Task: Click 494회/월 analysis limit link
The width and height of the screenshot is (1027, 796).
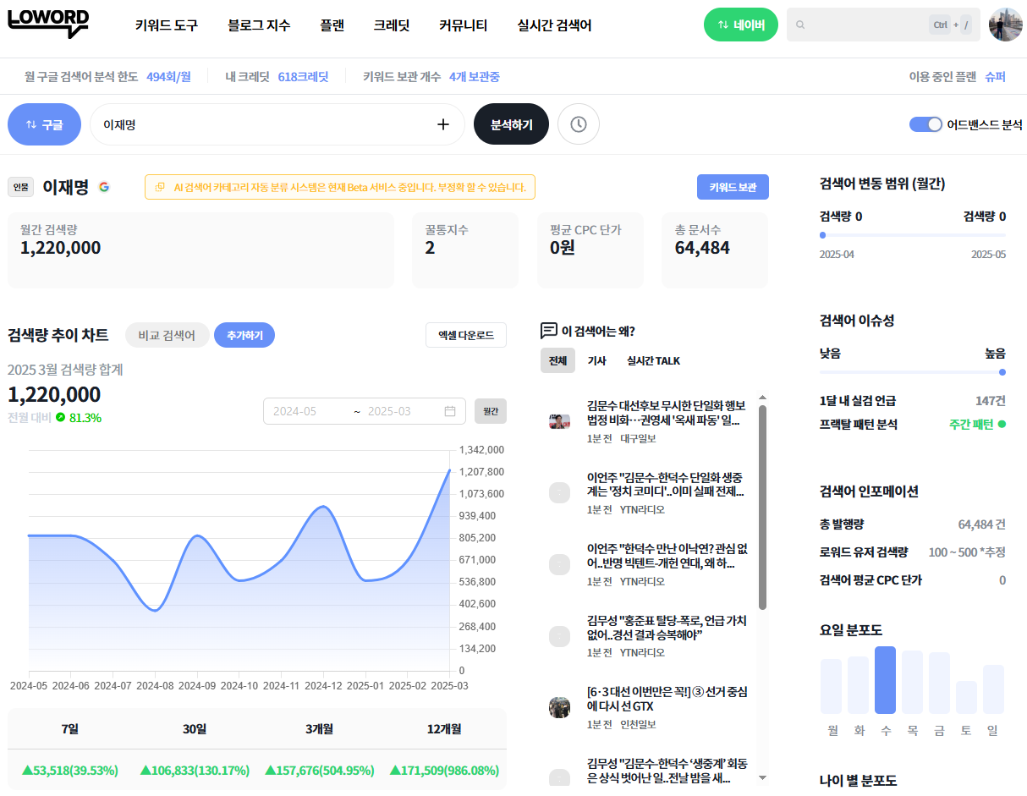Action: point(168,76)
